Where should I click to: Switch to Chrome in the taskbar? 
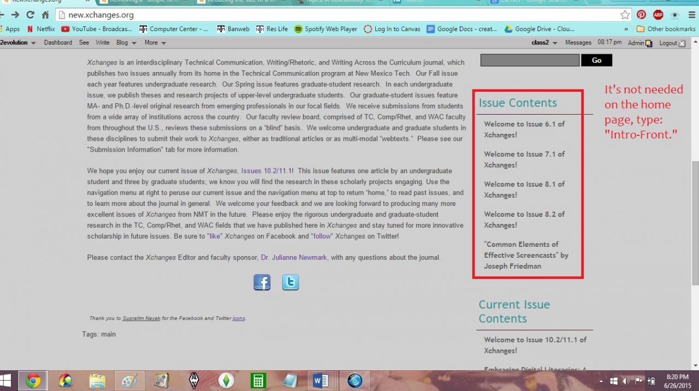point(33,381)
